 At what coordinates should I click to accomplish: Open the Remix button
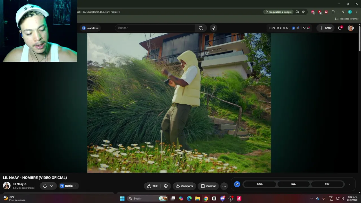tap(66, 186)
